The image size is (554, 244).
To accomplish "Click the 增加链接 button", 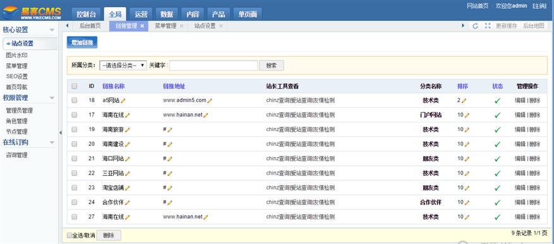I will (x=82, y=42).
